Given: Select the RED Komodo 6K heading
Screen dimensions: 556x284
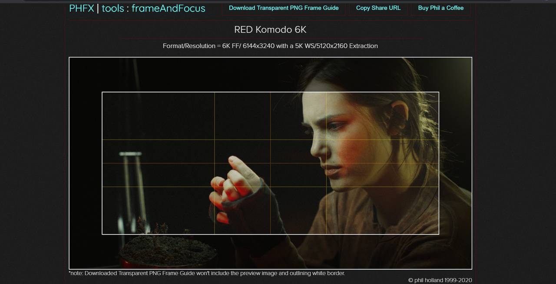Looking at the screenshot, I should (x=270, y=30).
